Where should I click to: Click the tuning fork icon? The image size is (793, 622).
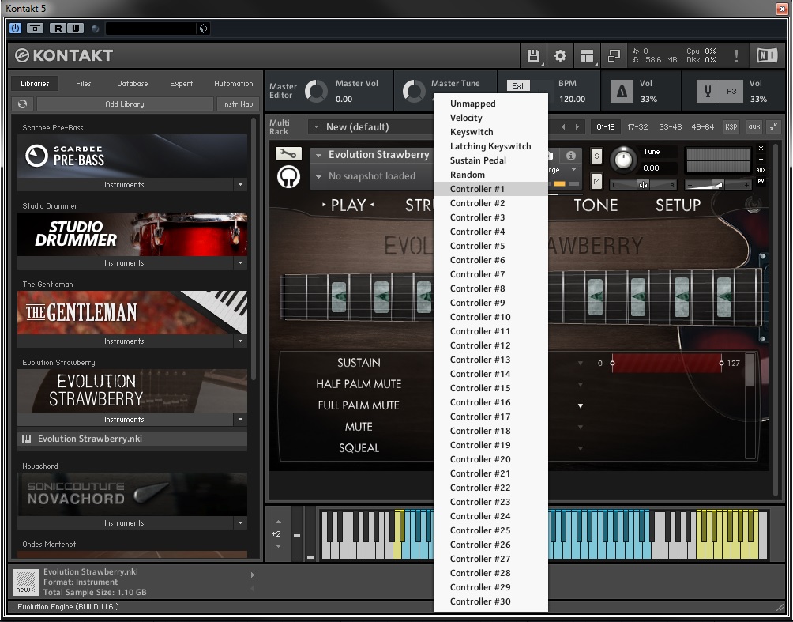coord(708,92)
